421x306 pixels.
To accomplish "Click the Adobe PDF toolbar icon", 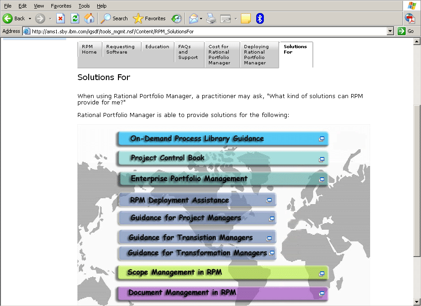I will tap(410, 18).
